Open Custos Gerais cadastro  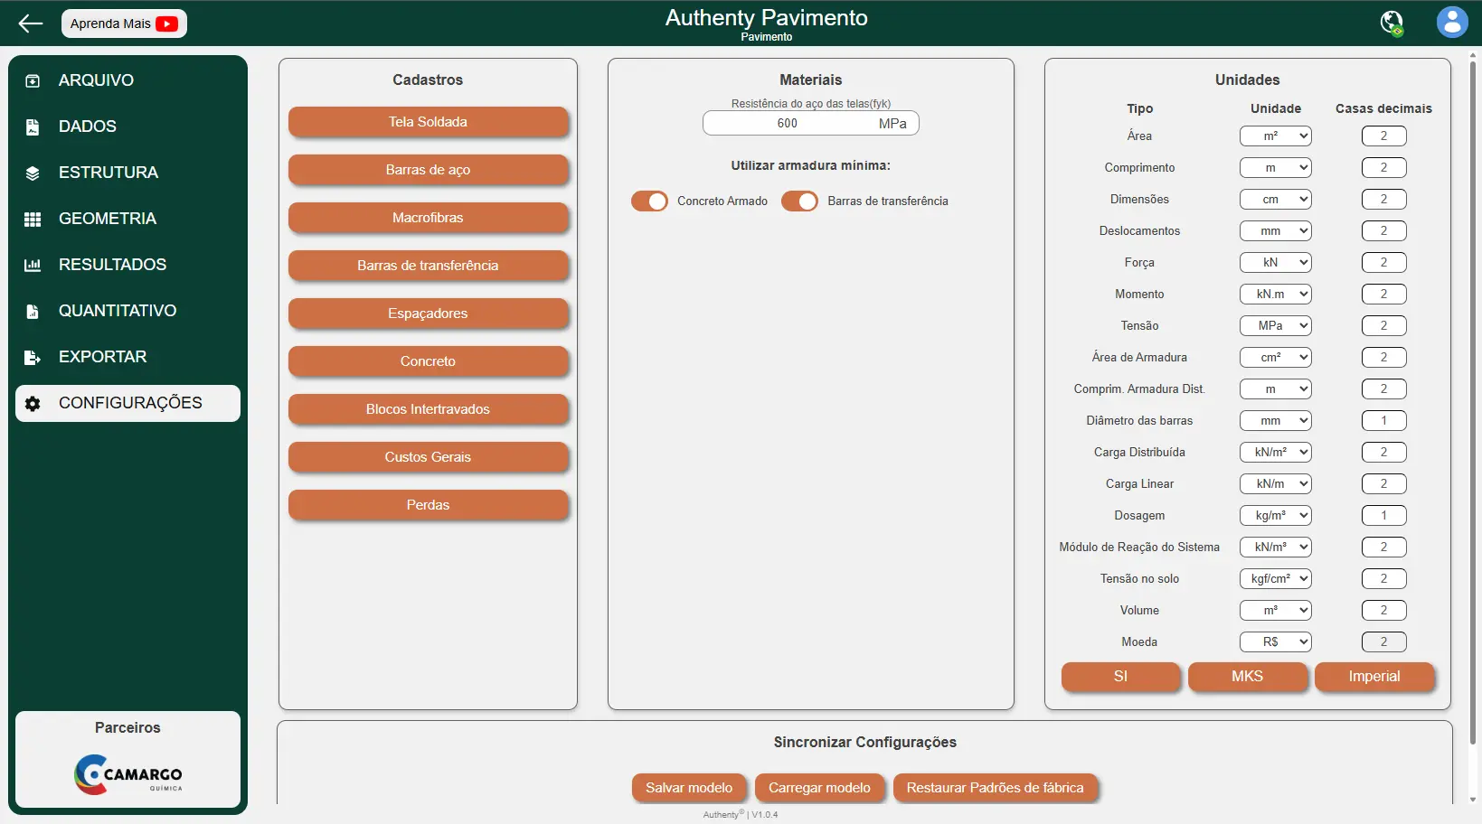click(428, 457)
